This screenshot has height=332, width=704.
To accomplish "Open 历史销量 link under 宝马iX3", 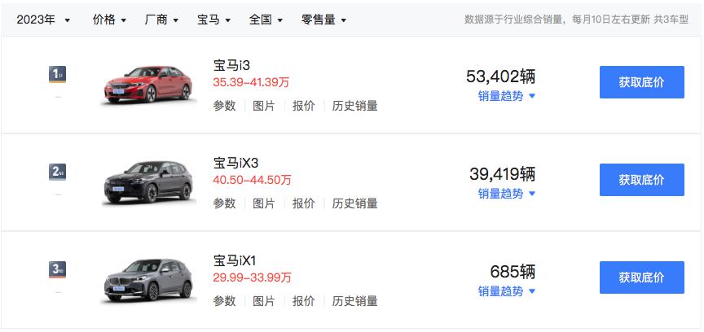I will (354, 203).
